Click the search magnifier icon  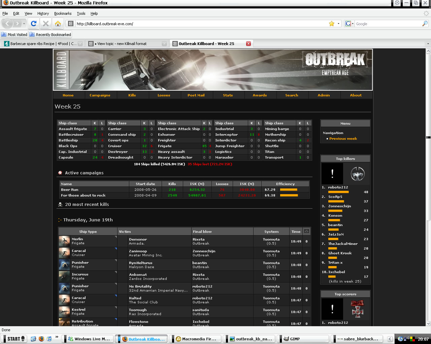(x=425, y=24)
